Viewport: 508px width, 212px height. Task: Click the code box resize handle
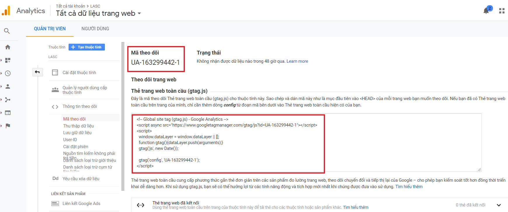click(479, 169)
